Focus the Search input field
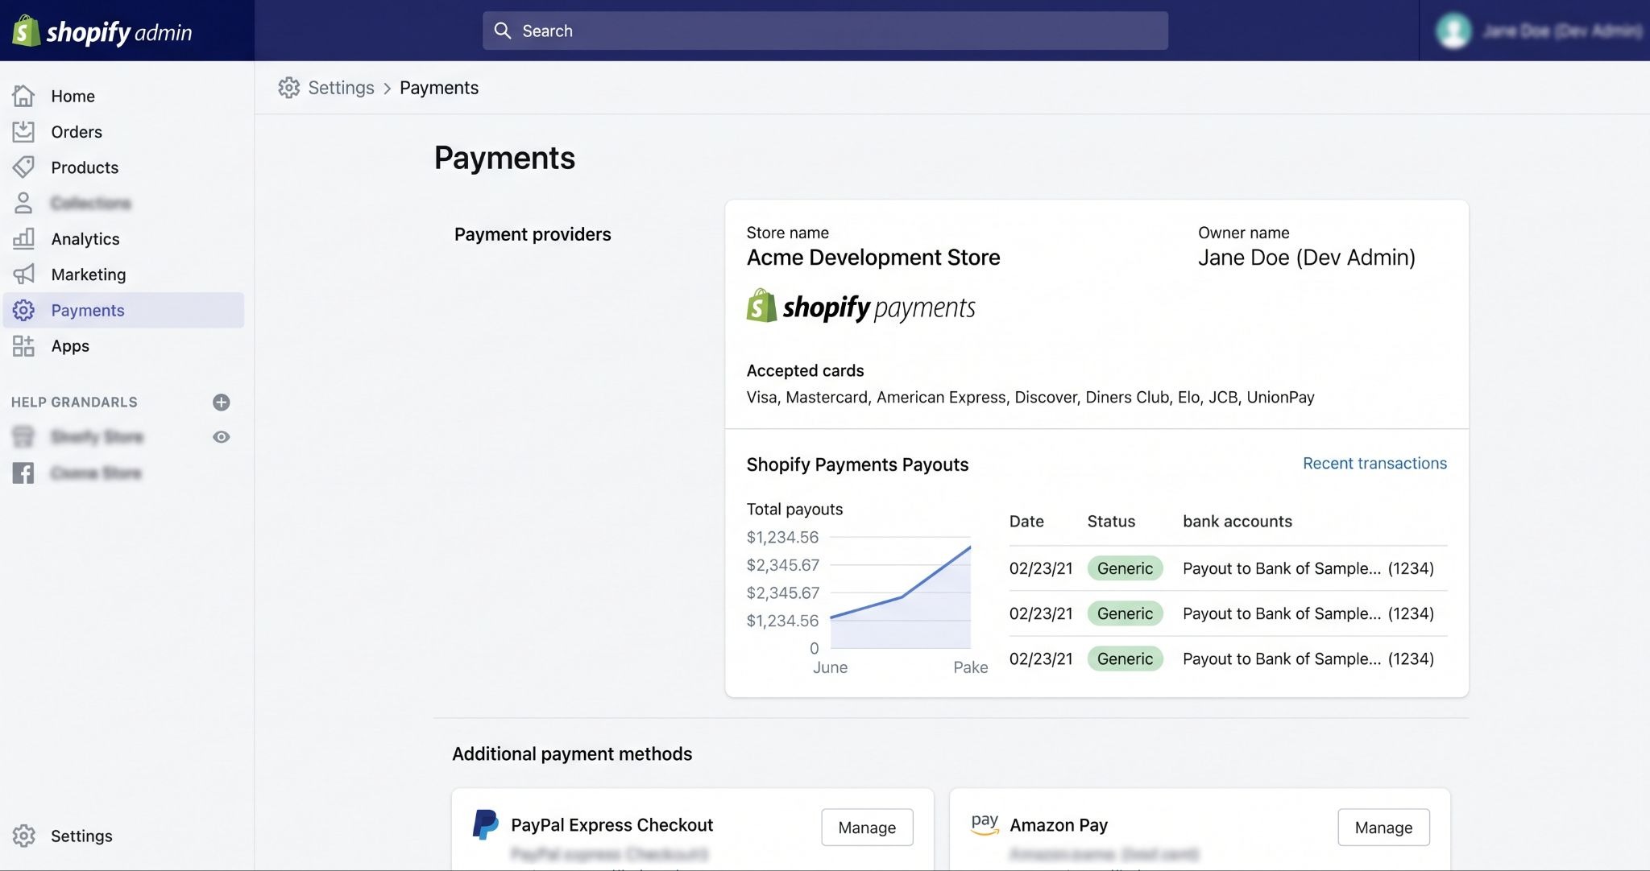1650x871 pixels. pyautogui.click(x=825, y=31)
